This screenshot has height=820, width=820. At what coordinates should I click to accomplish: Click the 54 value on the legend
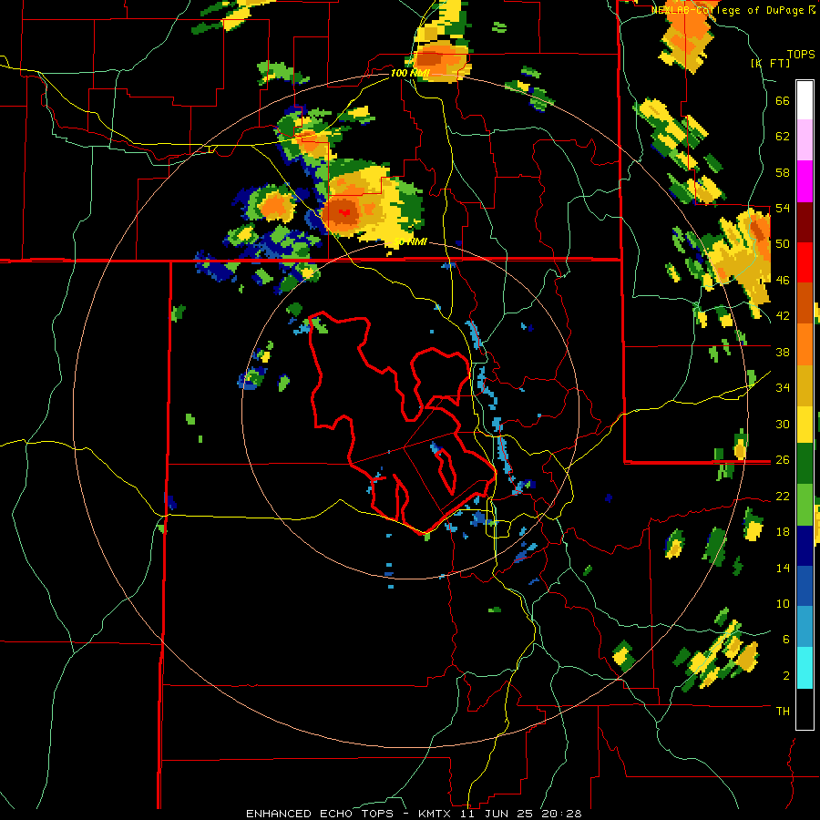[x=783, y=208]
